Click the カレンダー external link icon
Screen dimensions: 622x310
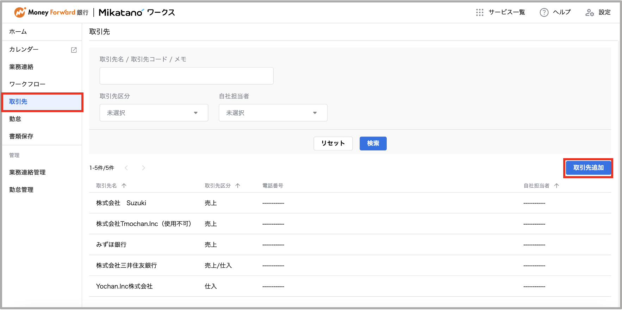click(x=74, y=50)
